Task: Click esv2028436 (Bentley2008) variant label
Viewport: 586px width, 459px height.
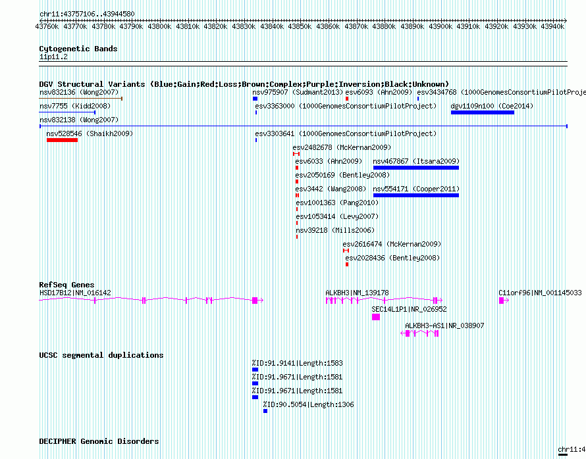Action: pyautogui.click(x=392, y=258)
